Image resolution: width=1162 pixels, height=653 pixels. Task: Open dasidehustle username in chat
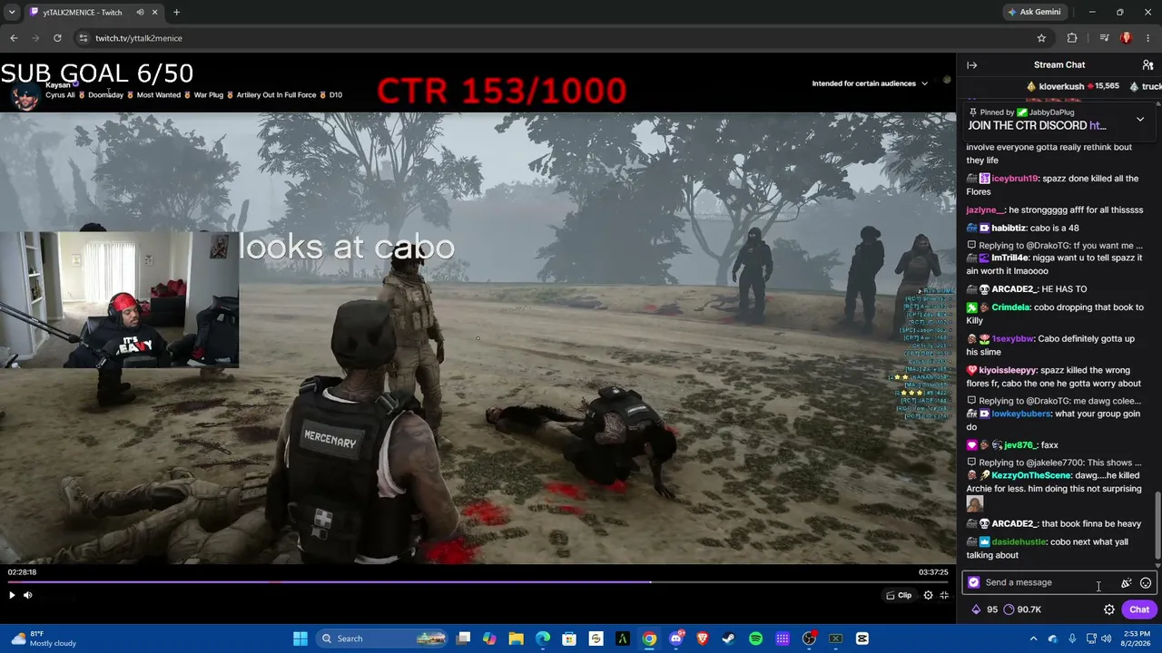(1019, 542)
